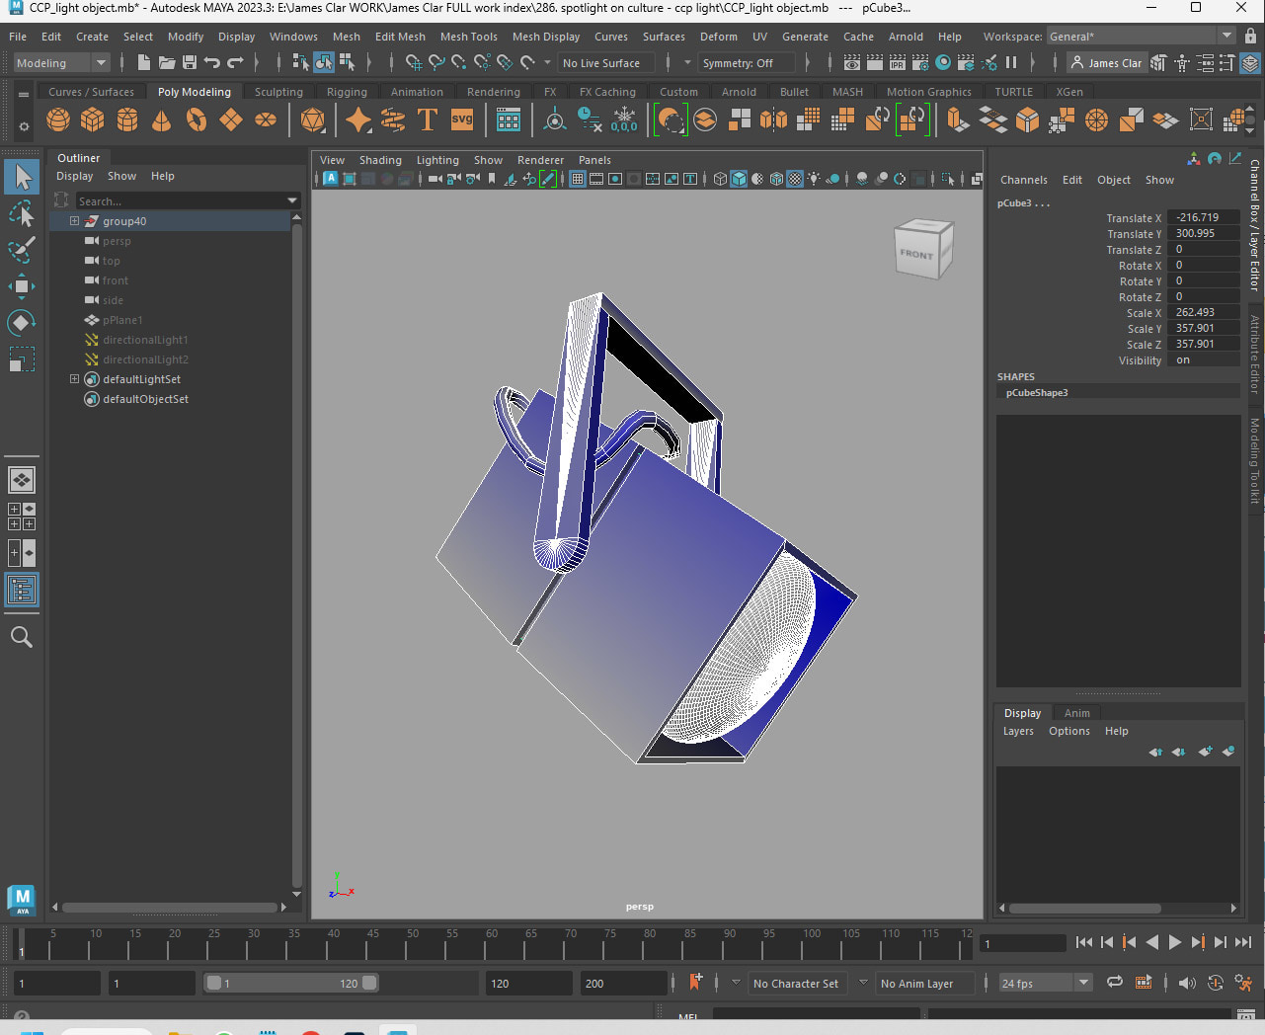Play the animation forwards

1175,942
